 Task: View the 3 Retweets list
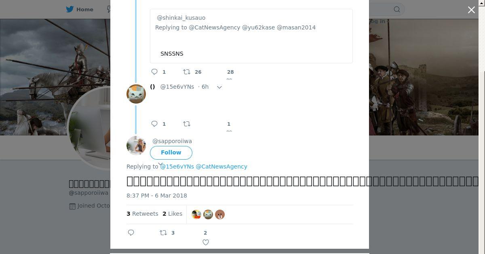[142, 214]
